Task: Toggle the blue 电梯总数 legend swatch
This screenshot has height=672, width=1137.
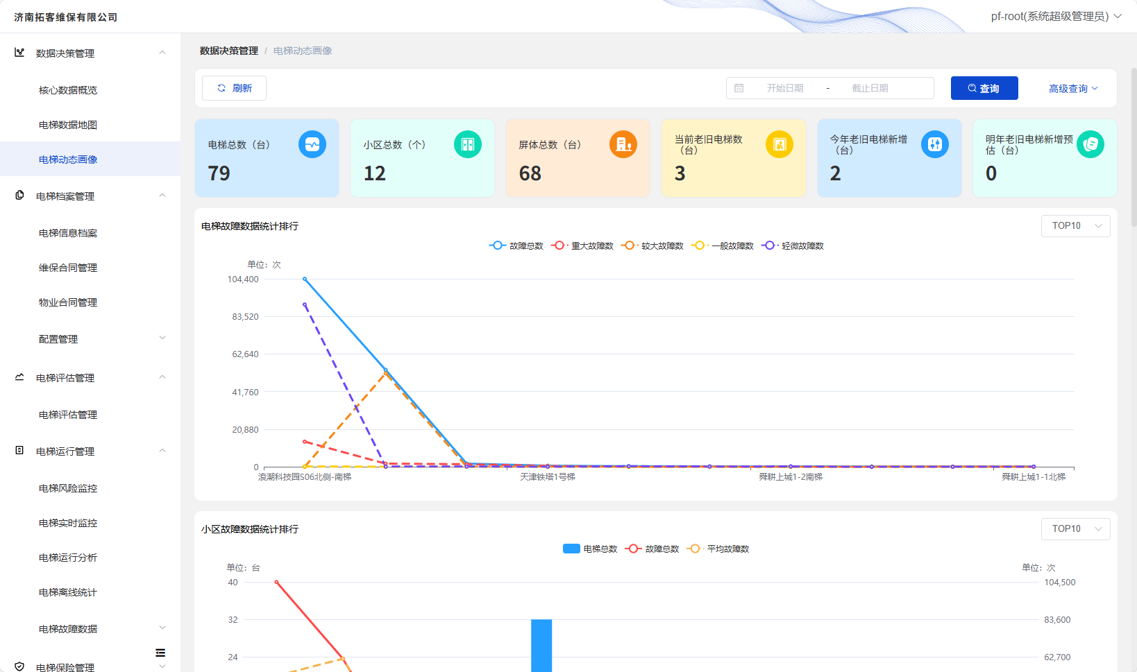Action: 571,549
